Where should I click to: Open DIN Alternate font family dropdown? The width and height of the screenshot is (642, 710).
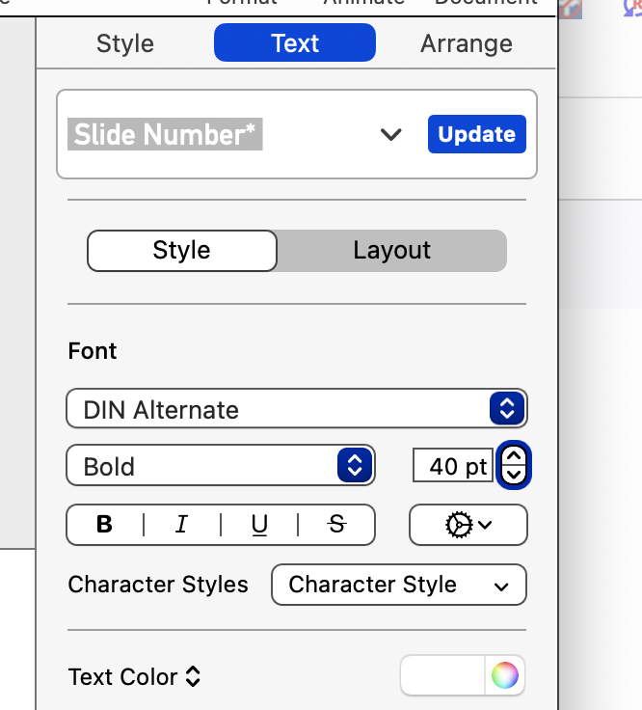coord(297,409)
